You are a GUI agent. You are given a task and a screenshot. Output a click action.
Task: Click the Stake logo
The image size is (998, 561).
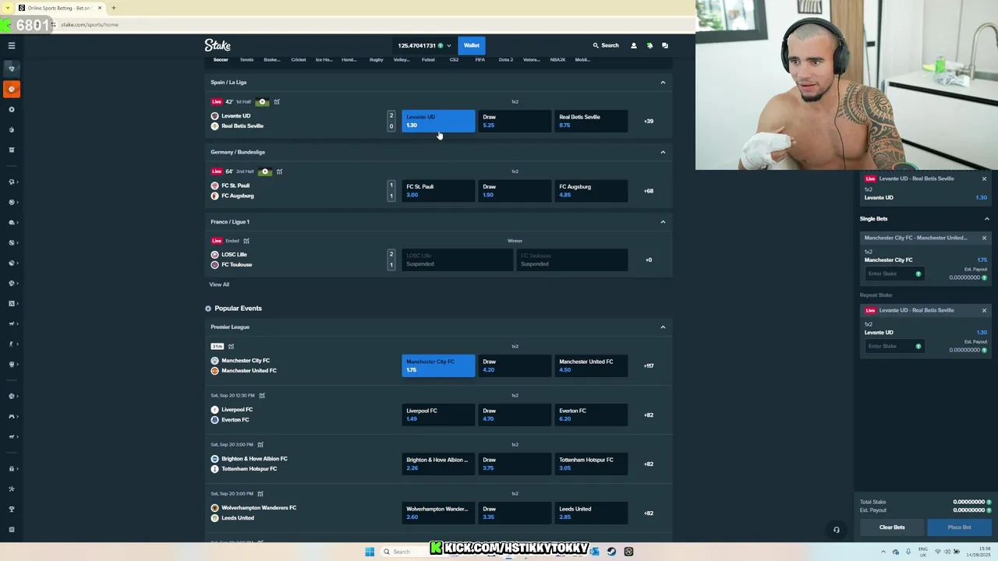(x=218, y=45)
